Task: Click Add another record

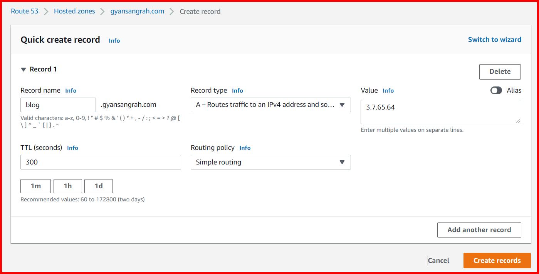Action: pos(479,229)
